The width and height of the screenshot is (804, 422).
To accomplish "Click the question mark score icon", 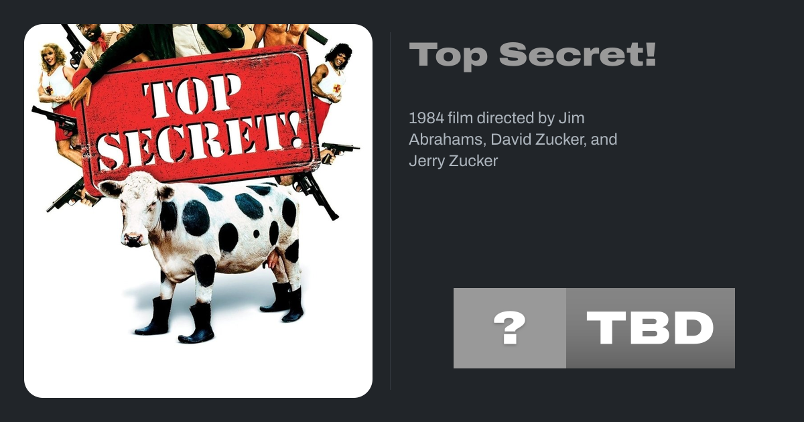I will [x=509, y=328].
